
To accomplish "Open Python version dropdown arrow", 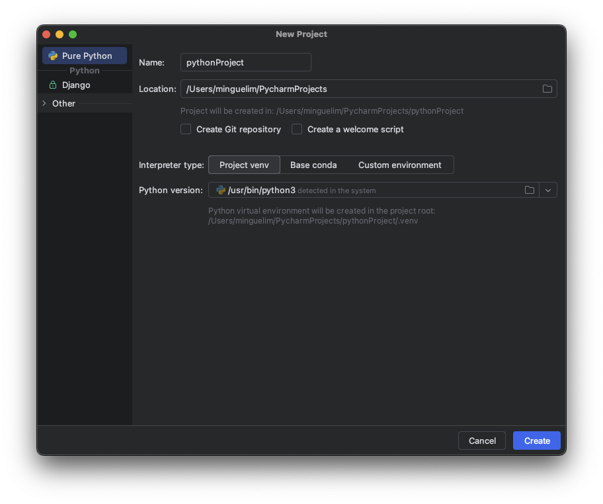I will [x=548, y=190].
